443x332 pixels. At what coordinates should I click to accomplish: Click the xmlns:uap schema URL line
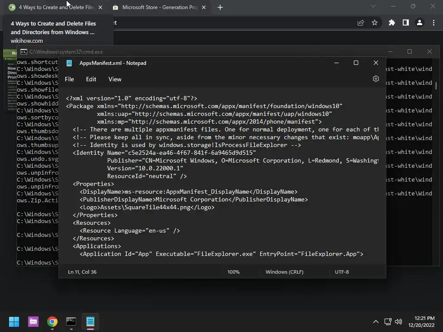[x=215, y=114]
